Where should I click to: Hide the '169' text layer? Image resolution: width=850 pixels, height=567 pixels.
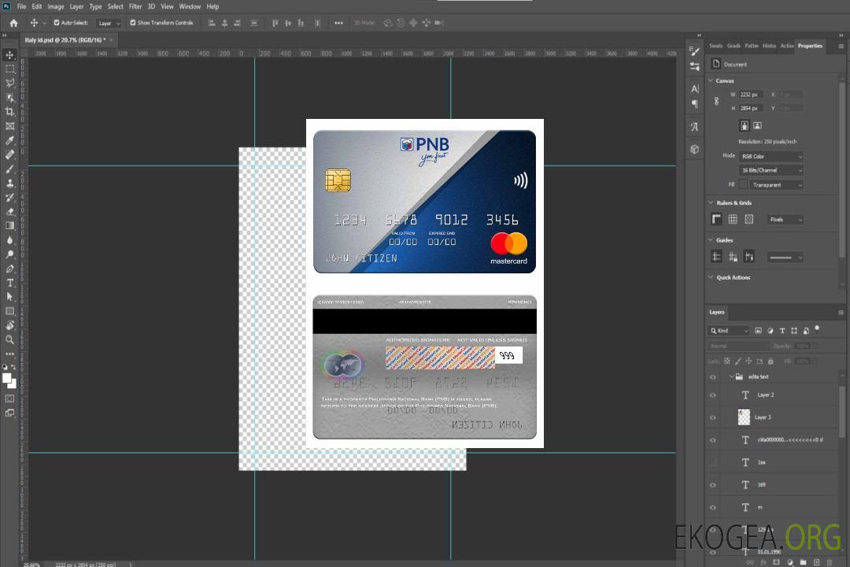713,485
